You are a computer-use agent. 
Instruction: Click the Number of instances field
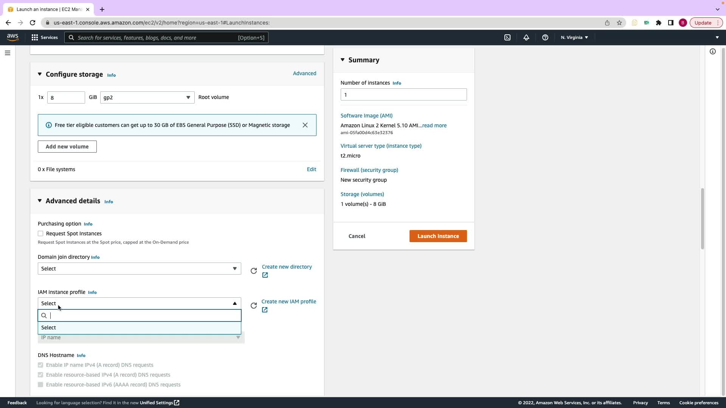(x=403, y=95)
